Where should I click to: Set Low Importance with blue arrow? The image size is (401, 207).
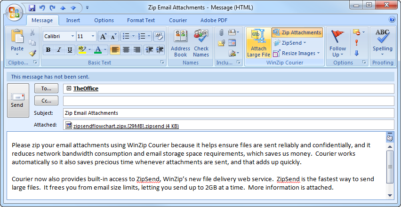(356, 53)
